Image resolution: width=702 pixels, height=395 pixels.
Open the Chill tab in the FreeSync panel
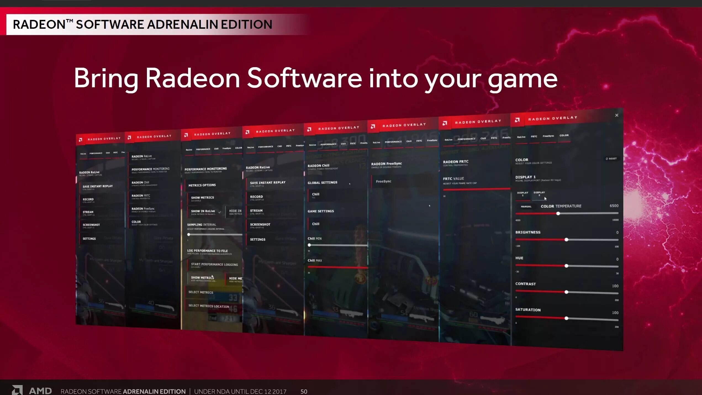click(409, 141)
